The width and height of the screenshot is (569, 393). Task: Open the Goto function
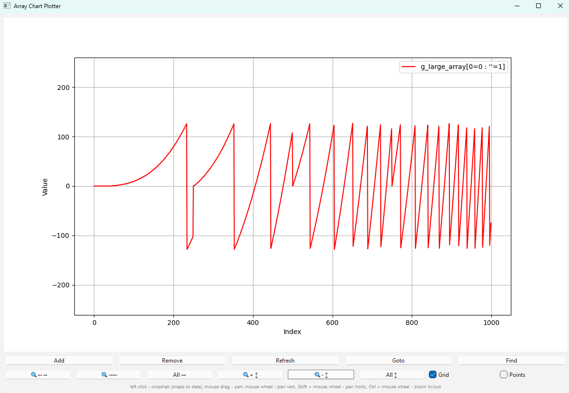[398, 361]
